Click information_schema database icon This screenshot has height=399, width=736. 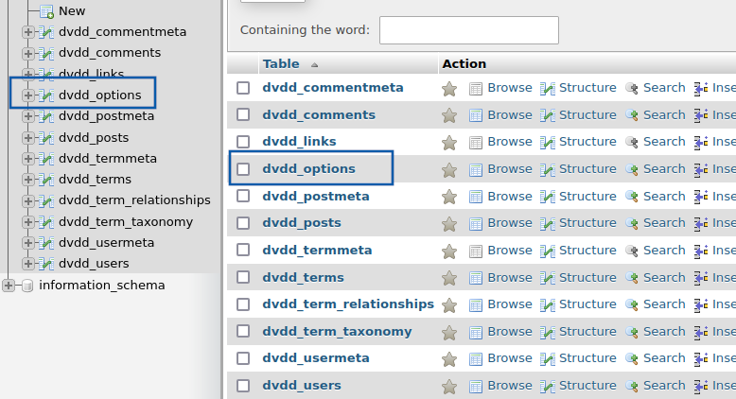pyautogui.click(x=27, y=285)
